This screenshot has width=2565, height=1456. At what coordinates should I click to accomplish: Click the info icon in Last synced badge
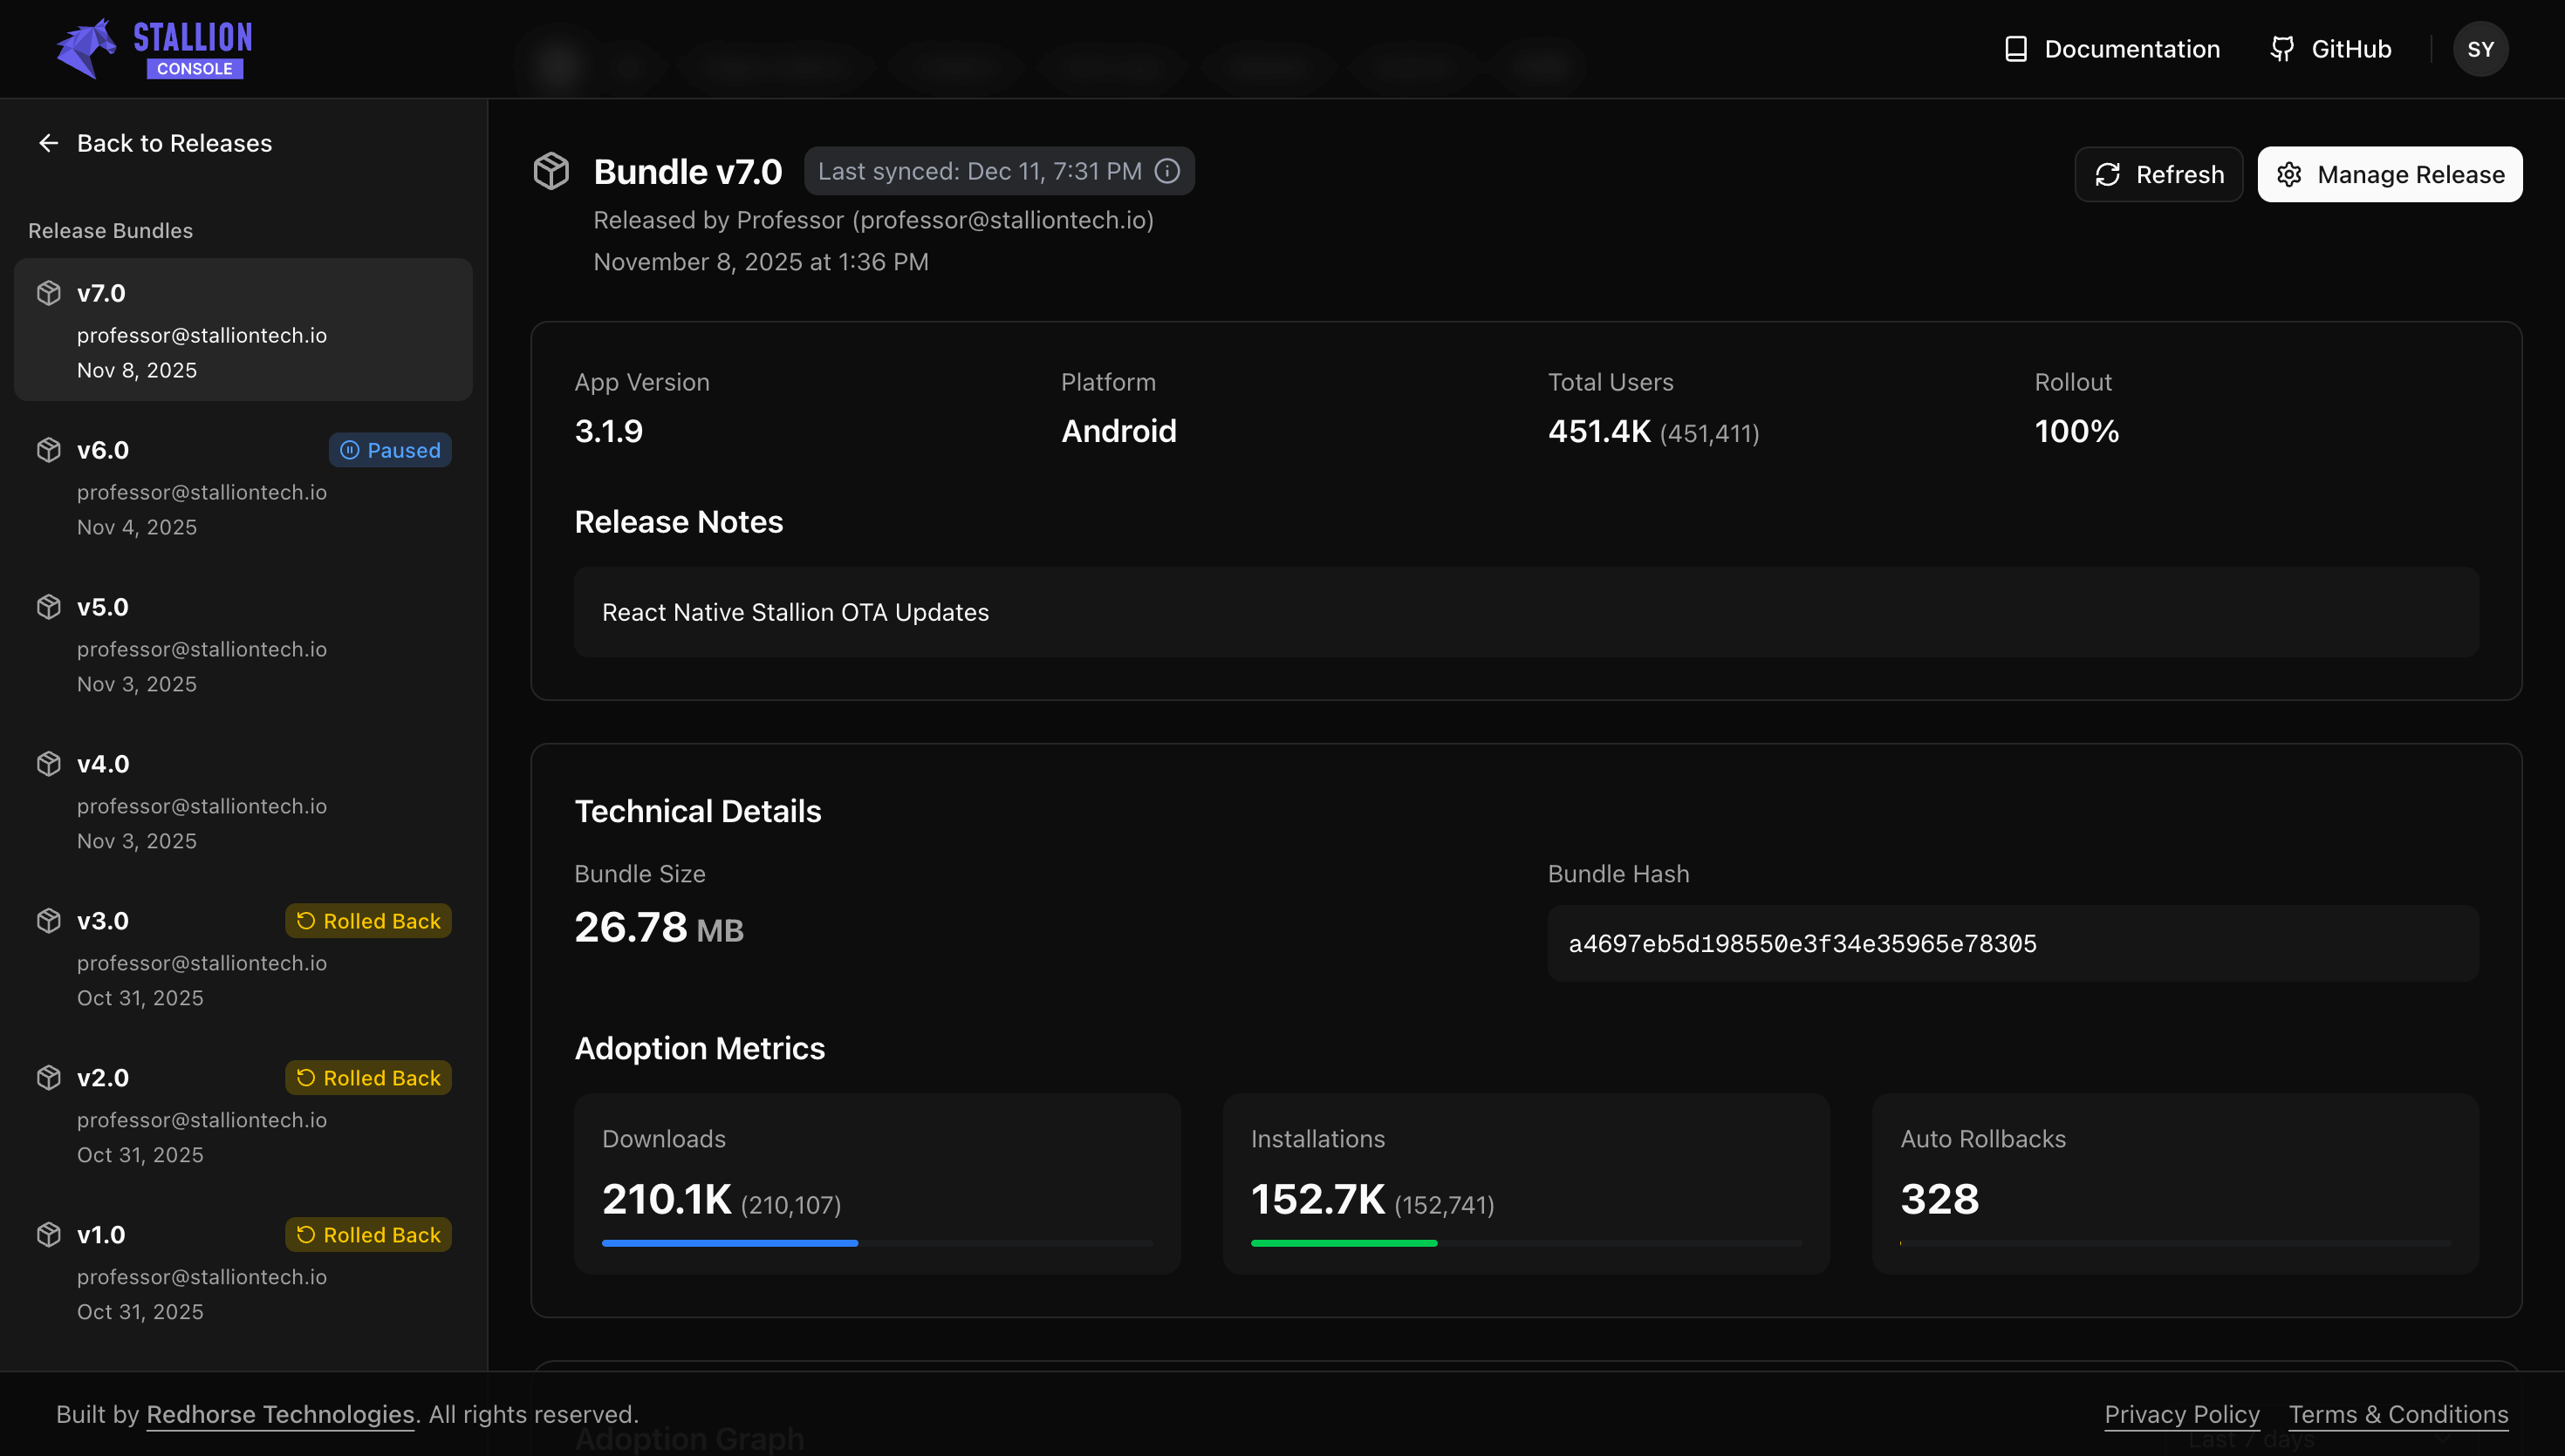tap(1167, 170)
